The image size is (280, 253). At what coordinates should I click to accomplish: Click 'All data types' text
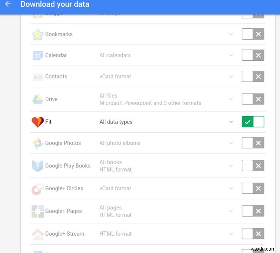click(116, 122)
